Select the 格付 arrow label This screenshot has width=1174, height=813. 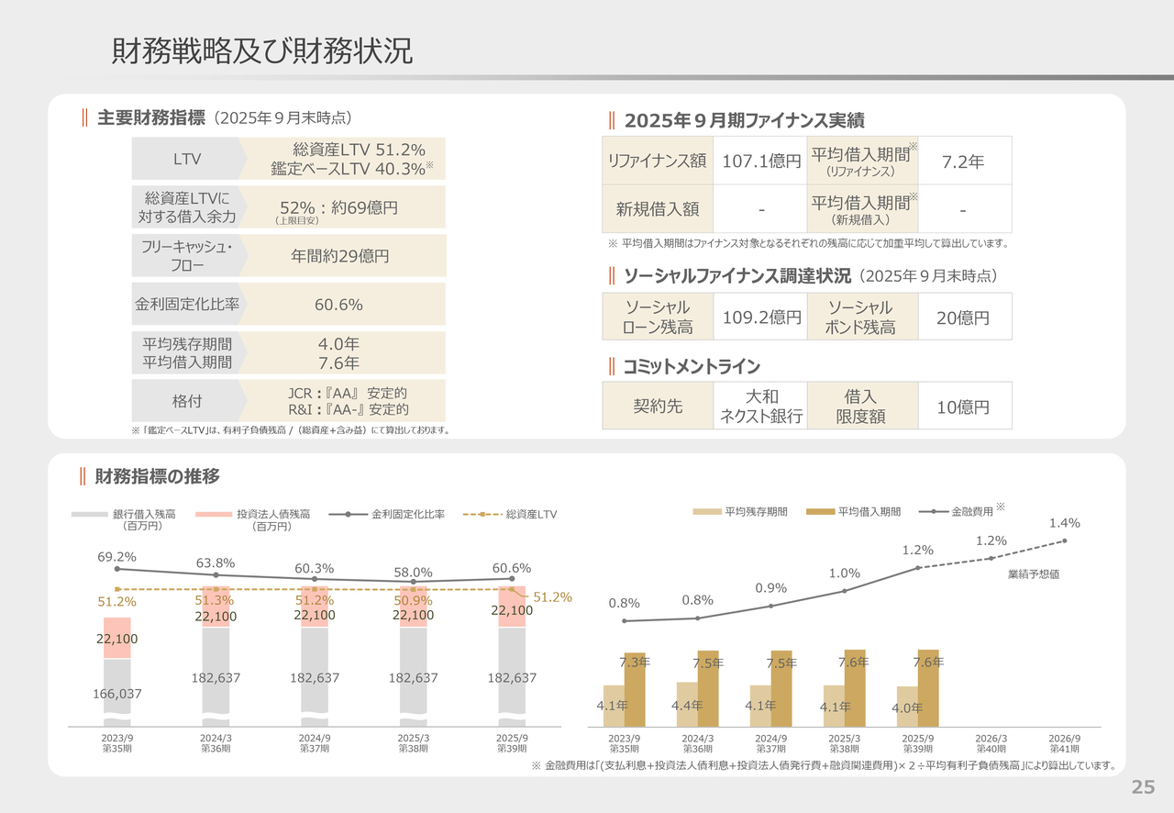[x=187, y=401]
